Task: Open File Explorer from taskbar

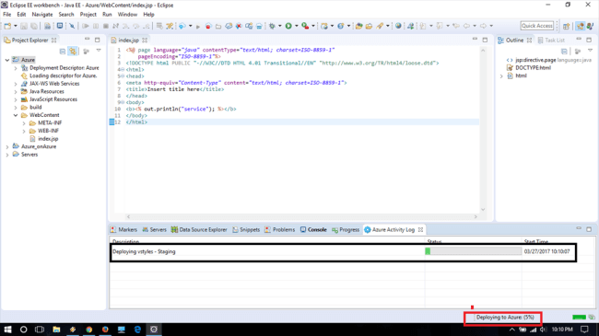Action: pos(56,330)
